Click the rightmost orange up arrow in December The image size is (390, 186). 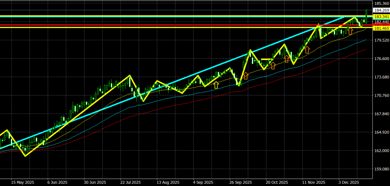click(x=350, y=31)
